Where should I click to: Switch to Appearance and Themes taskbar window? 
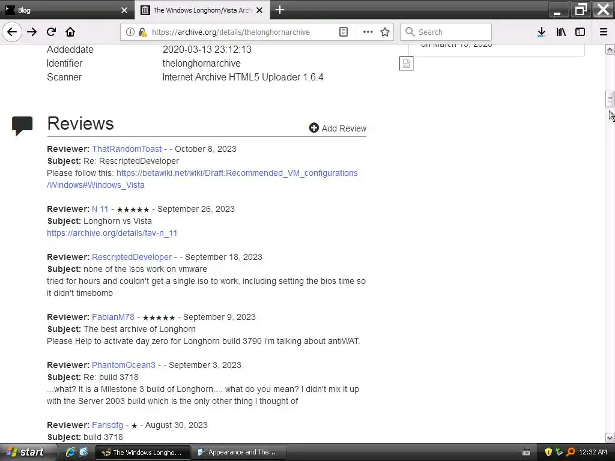coord(239,453)
